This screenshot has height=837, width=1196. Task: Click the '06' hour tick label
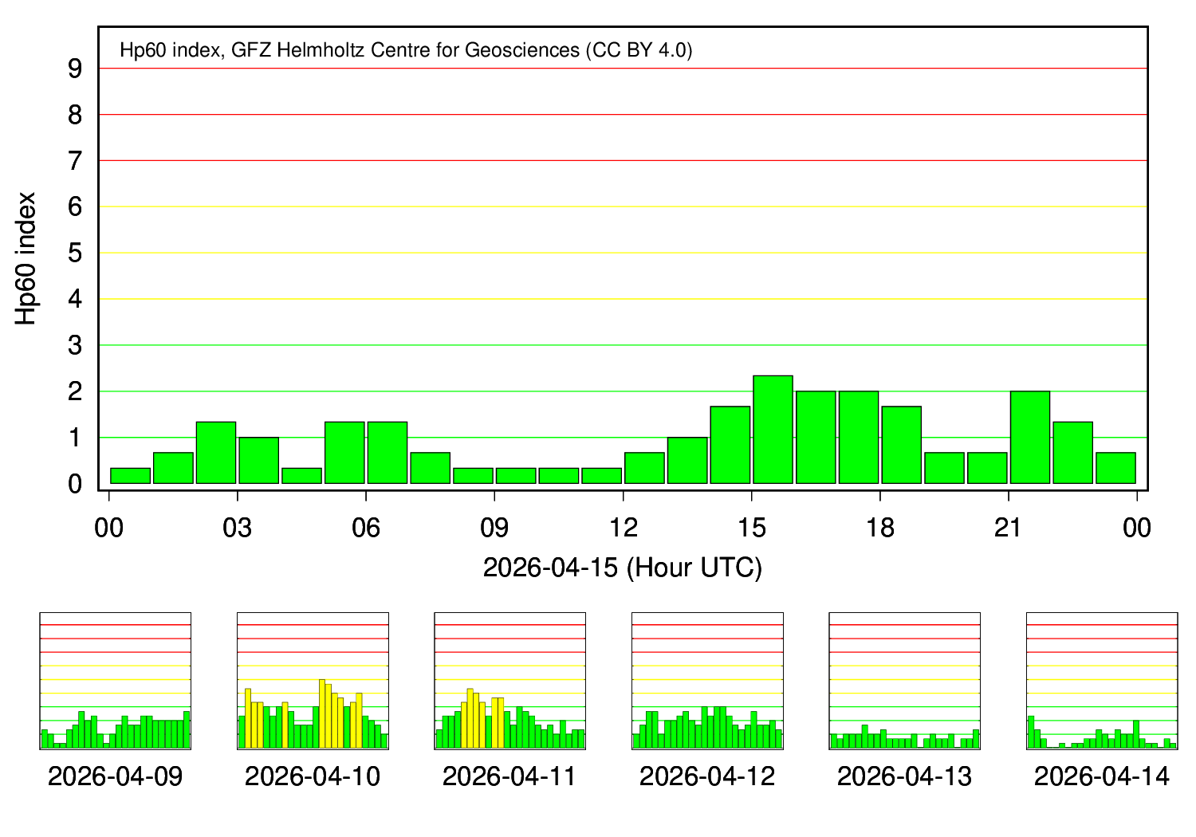click(x=366, y=528)
